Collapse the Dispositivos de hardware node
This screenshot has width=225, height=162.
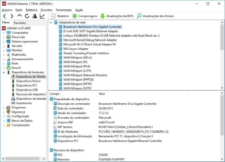[x=4, y=72]
